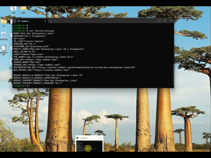
Task: Click the DOCUMENTATION_URL output line
Action: 74,67
